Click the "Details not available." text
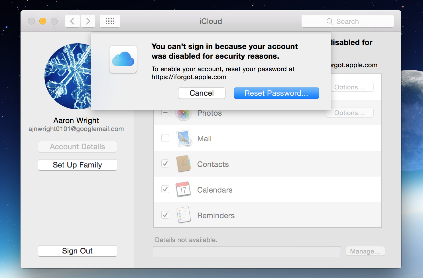Image resolution: width=423 pixels, height=278 pixels. pyautogui.click(x=186, y=240)
